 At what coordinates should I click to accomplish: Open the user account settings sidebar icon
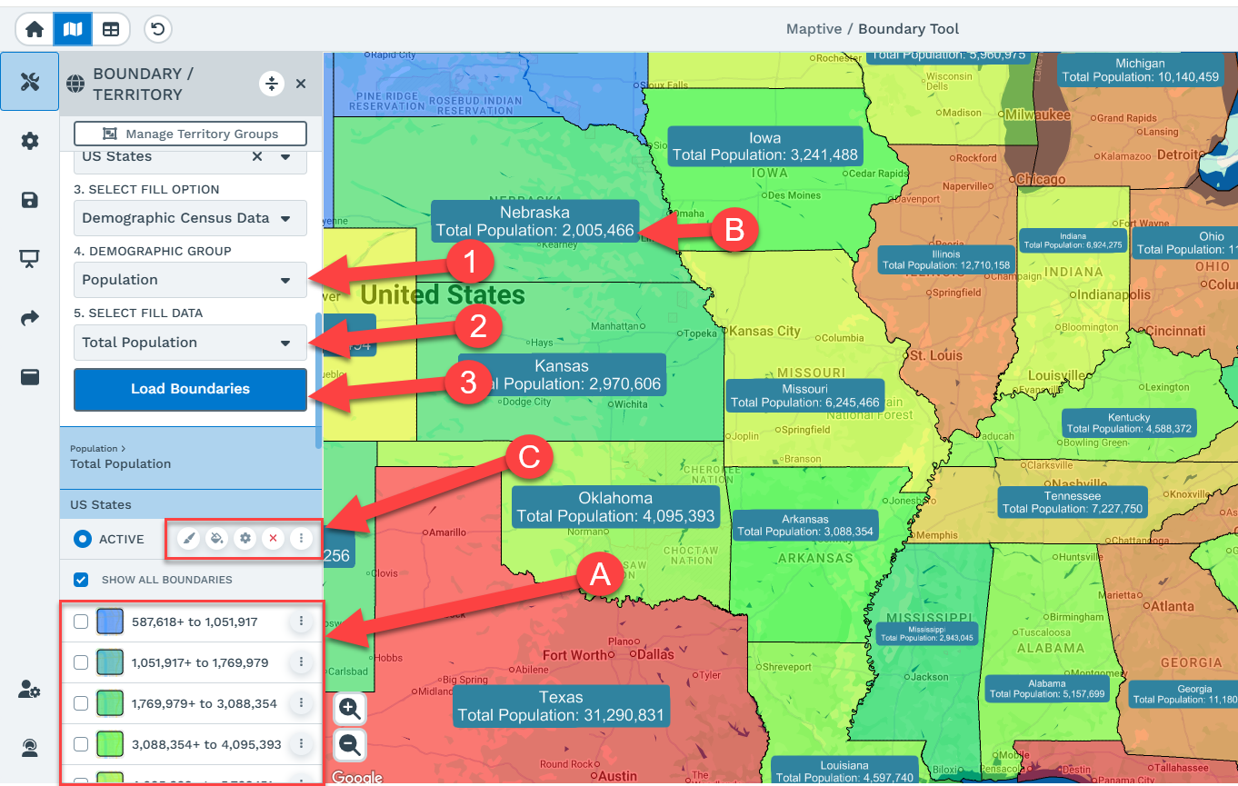point(30,690)
